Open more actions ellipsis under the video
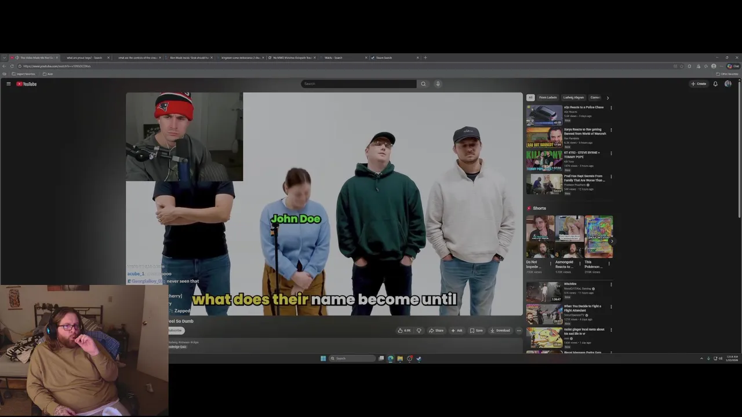Viewport: 742px width, 417px height. [519, 331]
